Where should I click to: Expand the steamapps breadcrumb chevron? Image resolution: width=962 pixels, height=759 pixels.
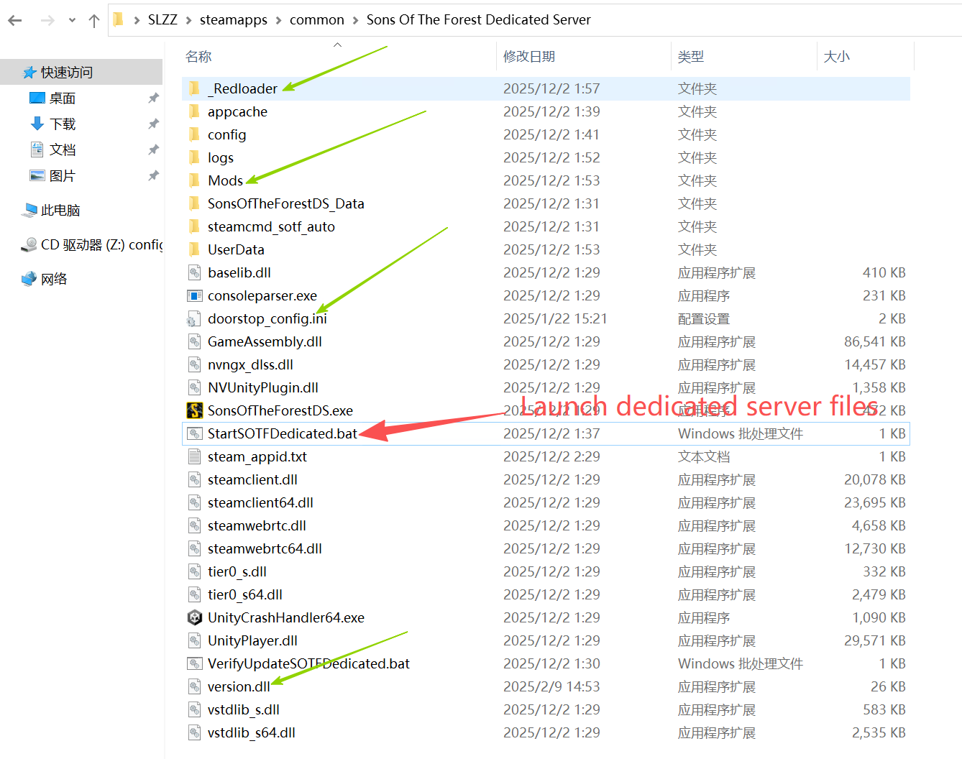tap(278, 20)
